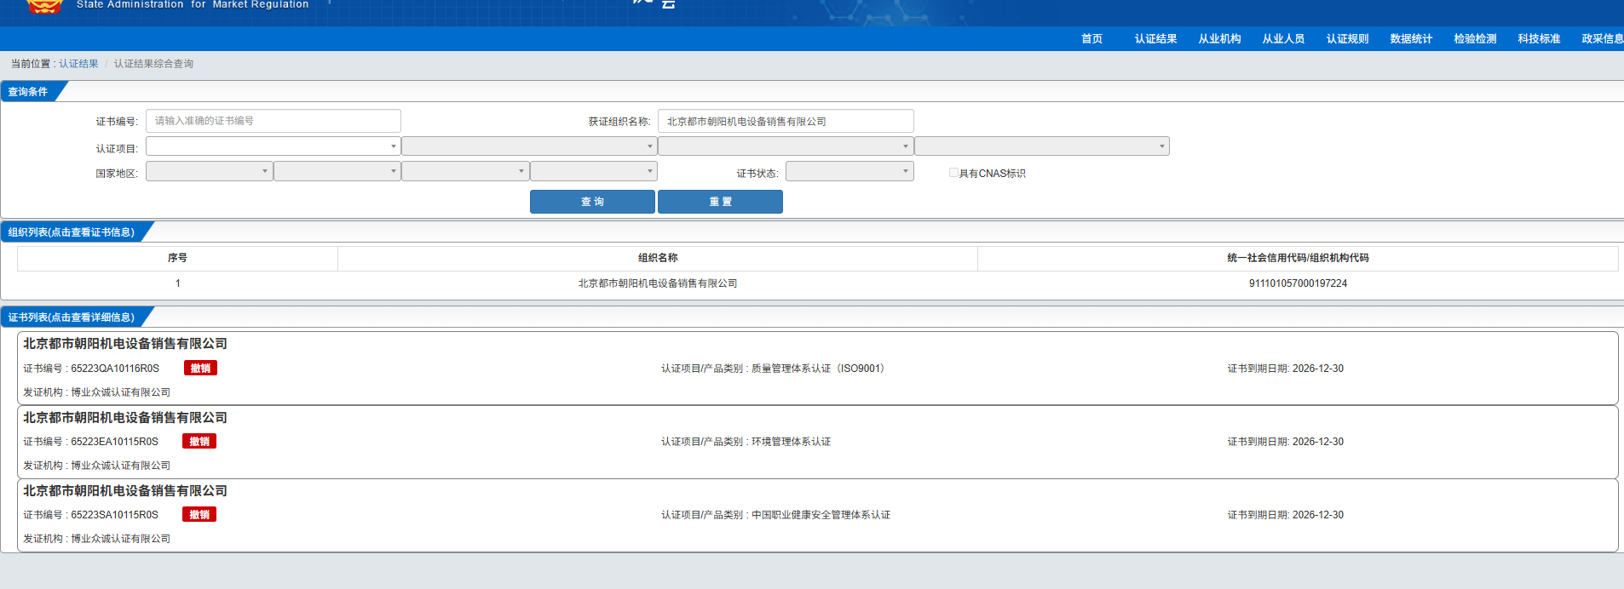
Task: Click 发证机构 text under certificate 65223SA10115R0S
Action: [x=97, y=539]
